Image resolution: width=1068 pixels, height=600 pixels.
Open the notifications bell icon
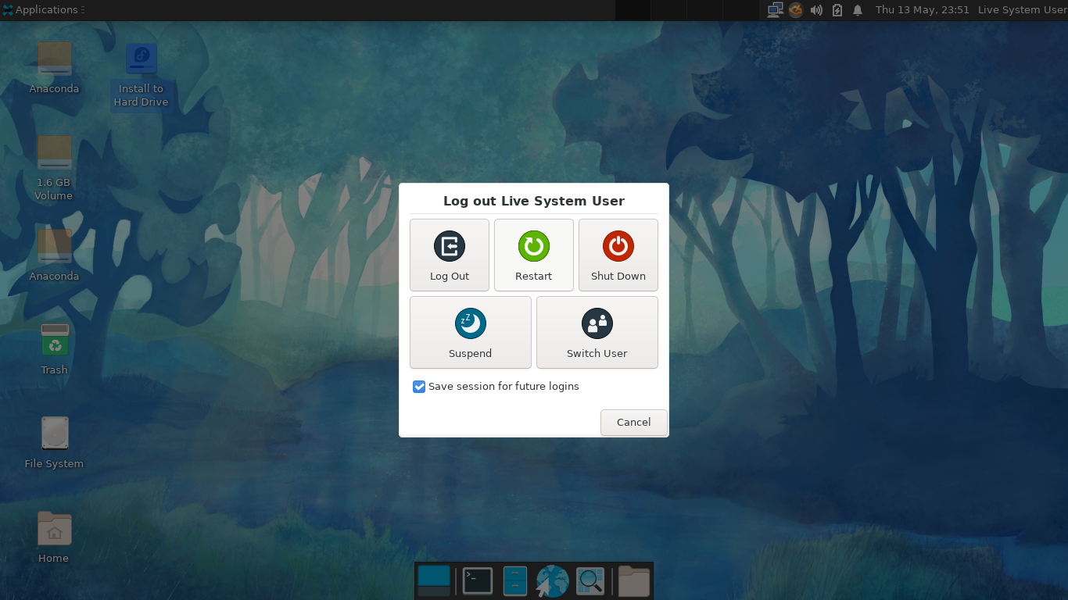858,10
